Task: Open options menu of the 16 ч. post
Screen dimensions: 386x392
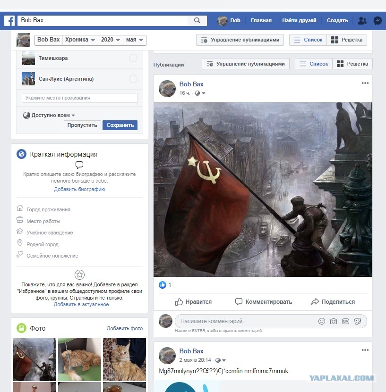Action: [365, 83]
